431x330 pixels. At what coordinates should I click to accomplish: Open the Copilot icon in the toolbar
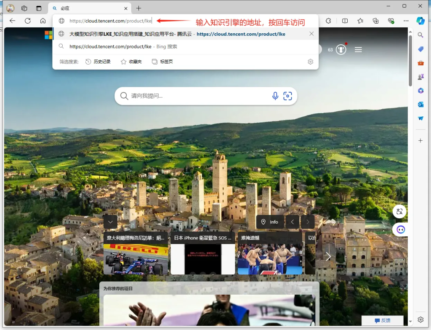tap(420, 21)
